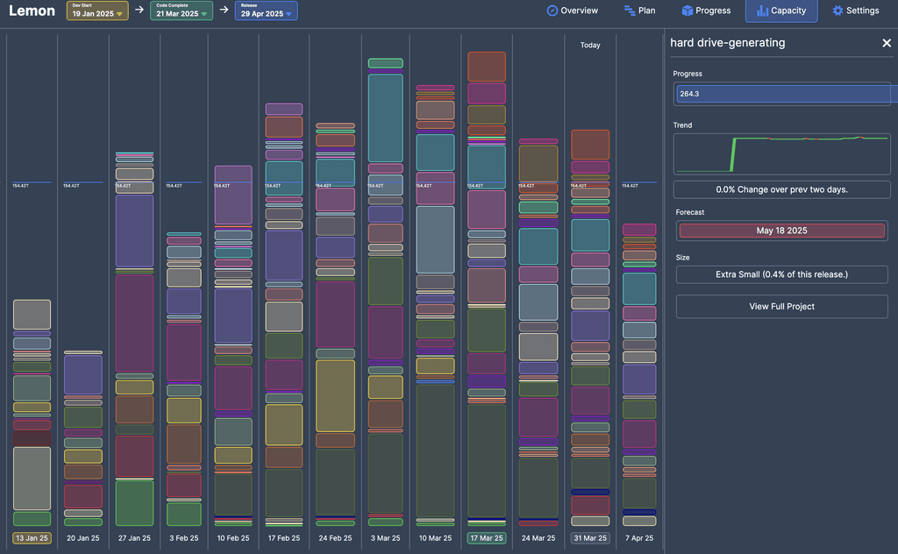Open the Plan view icon
Screen dimensions: 898x554
pyautogui.click(x=628, y=11)
